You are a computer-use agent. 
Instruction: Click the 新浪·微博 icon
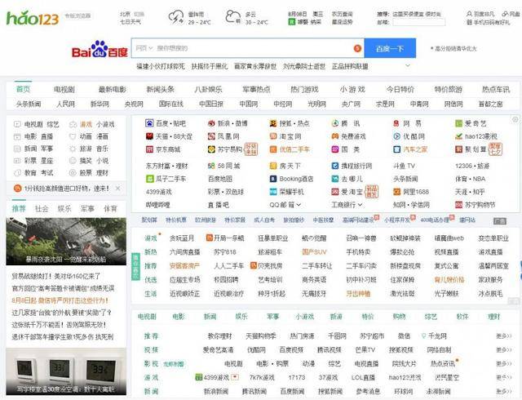[211, 123]
